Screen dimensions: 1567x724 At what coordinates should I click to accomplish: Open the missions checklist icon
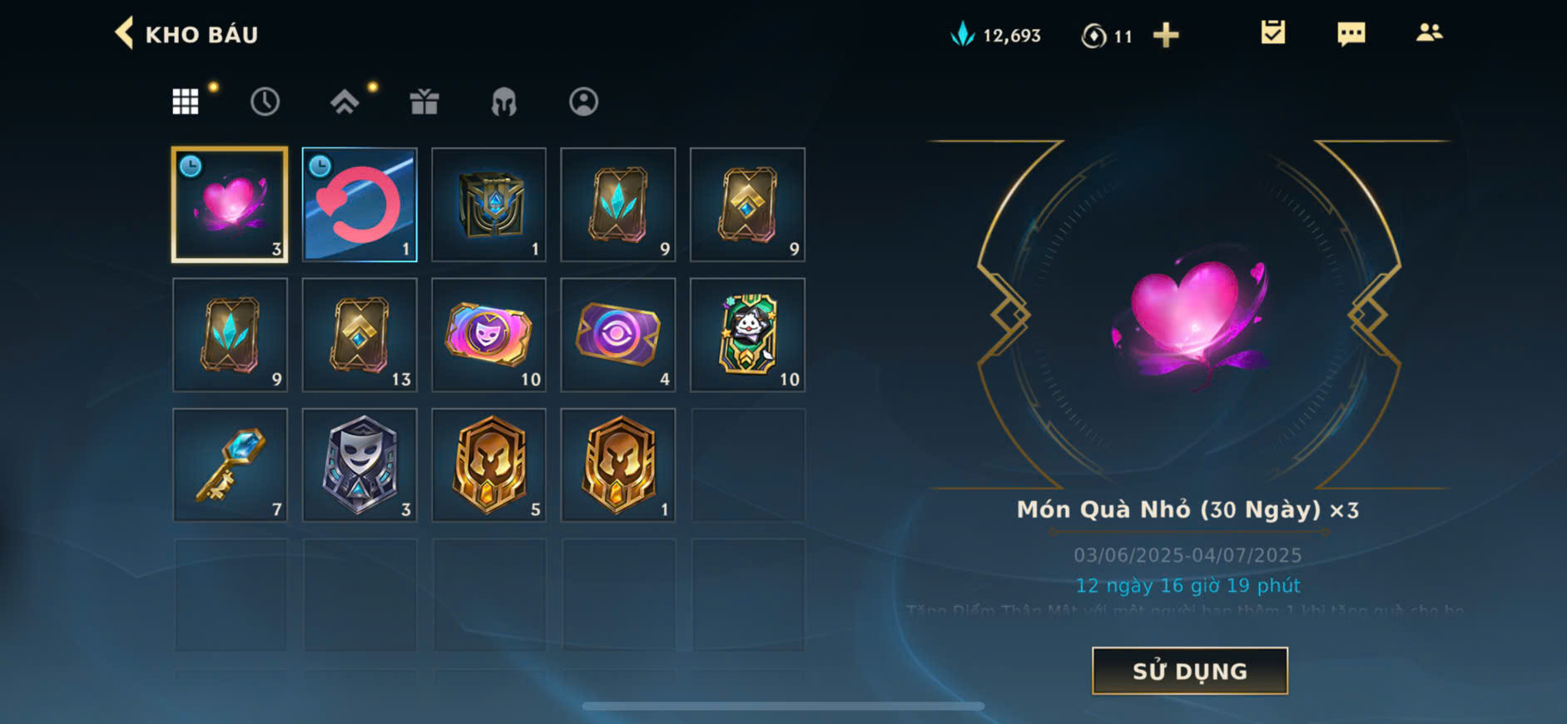coord(1272,33)
